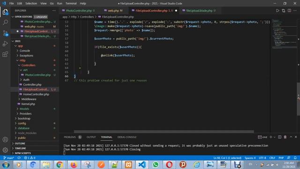Open the Terminal menu
Screen dimensions: 300x169
[71, 3]
